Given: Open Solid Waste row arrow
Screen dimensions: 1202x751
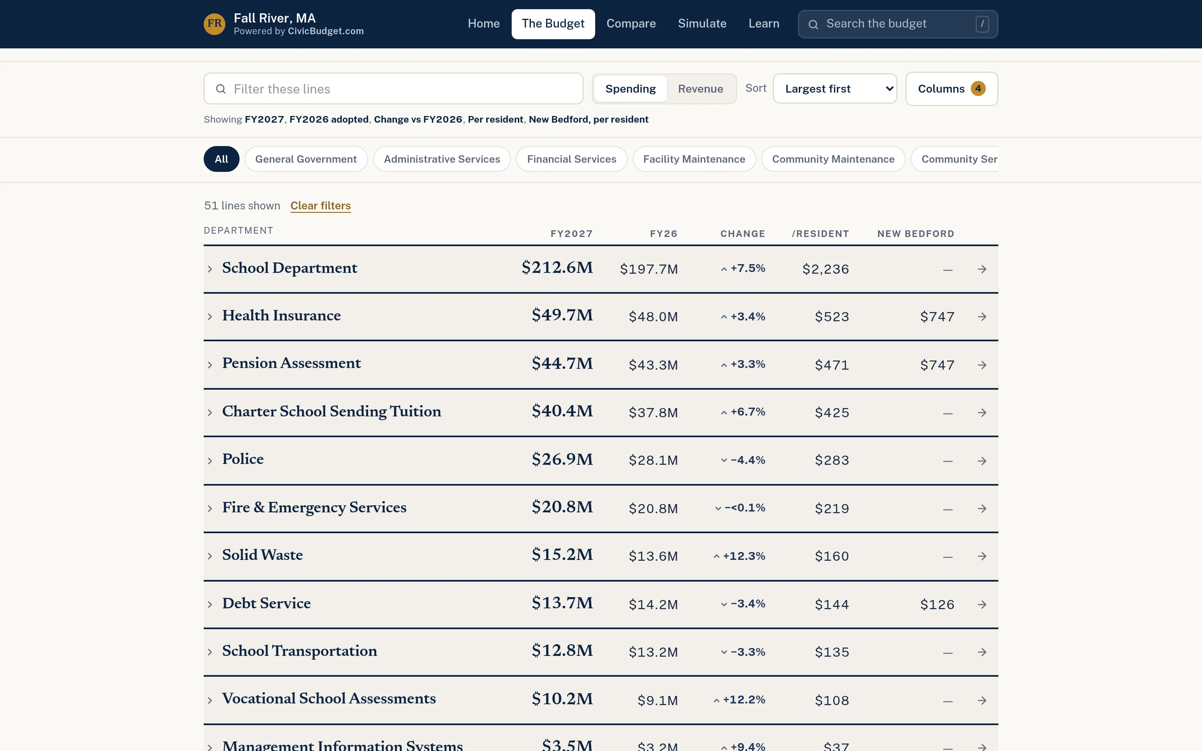Looking at the screenshot, I should [x=982, y=556].
